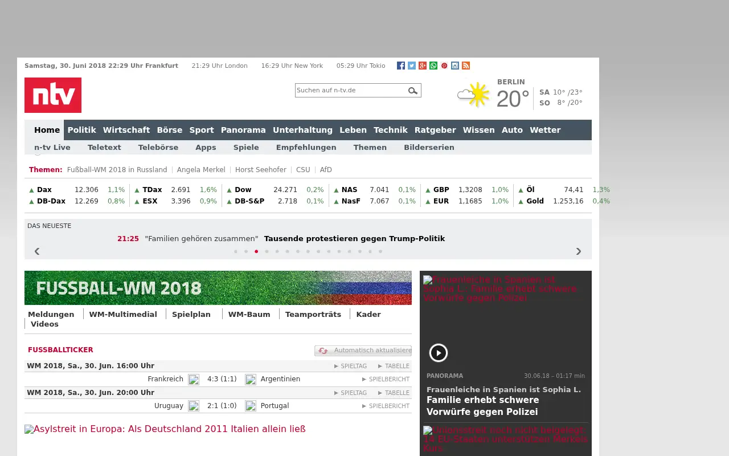Open Spielbericht for Frankreich vs Argentinien
729x456 pixels.
(x=386, y=380)
